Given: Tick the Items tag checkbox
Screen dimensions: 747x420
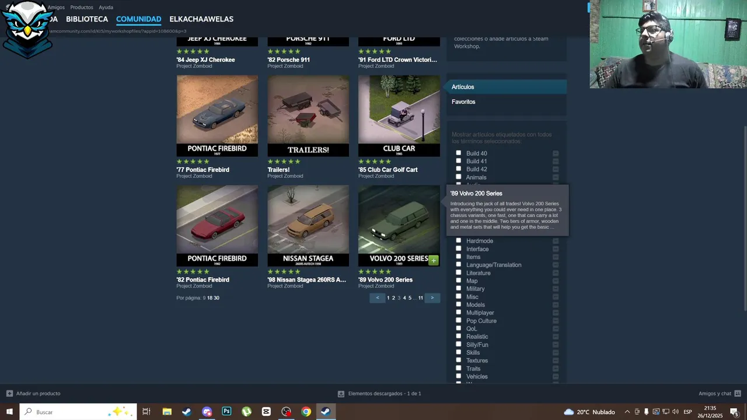Looking at the screenshot, I should 458,257.
